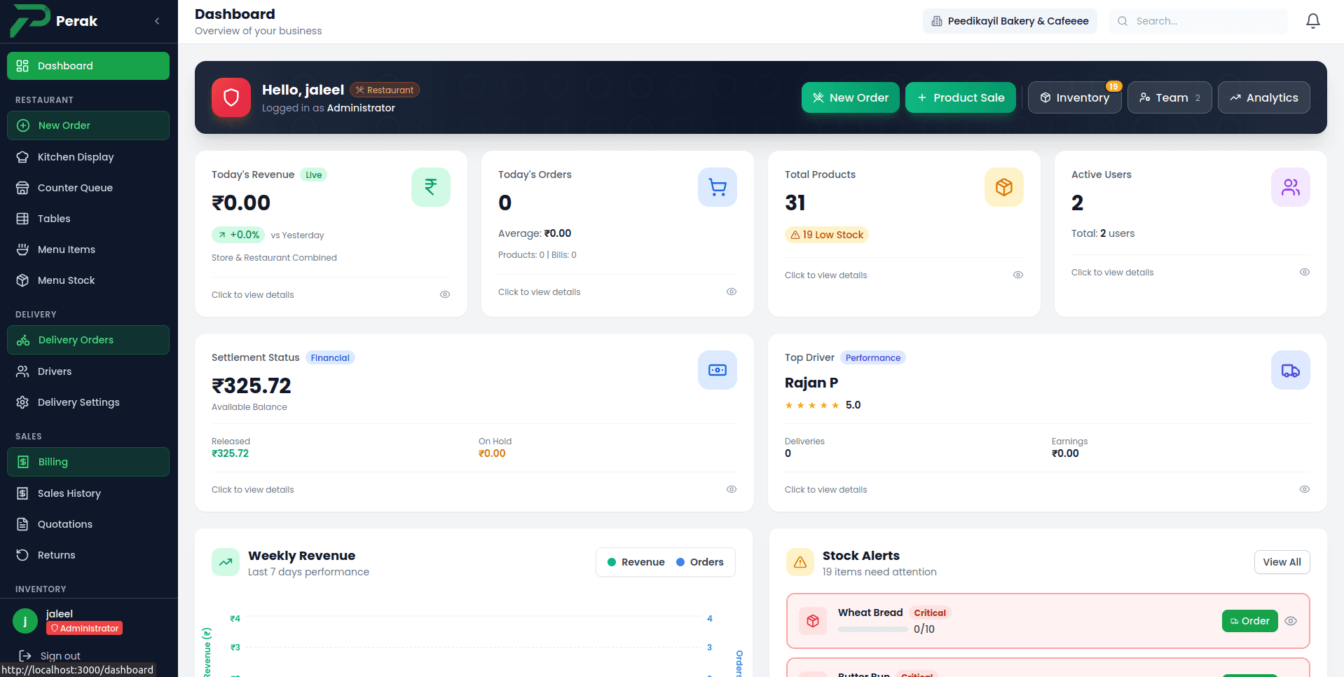
Task: Click the Live badge on Today's Revenue
Action: 314,175
